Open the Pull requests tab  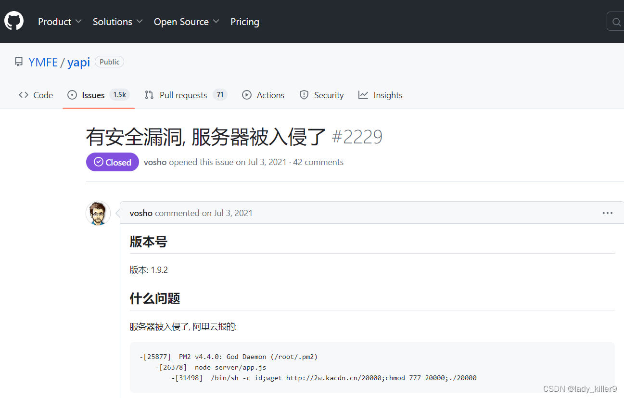[x=186, y=95]
